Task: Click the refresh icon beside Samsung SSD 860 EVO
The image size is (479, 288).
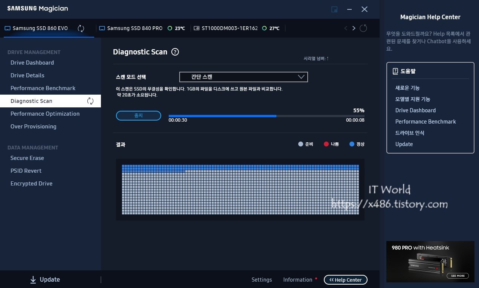Action: click(81, 28)
